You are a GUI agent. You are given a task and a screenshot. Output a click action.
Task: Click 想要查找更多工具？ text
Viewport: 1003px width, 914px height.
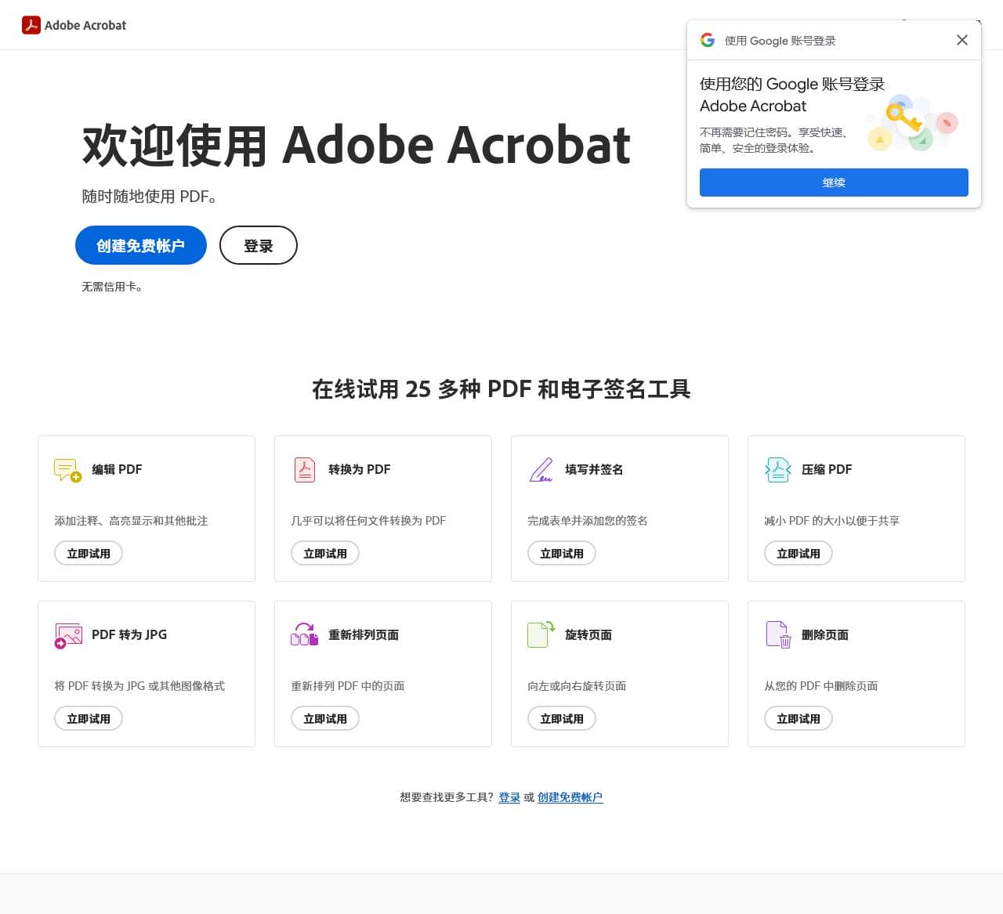pyautogui.click(x=447, y=797)
